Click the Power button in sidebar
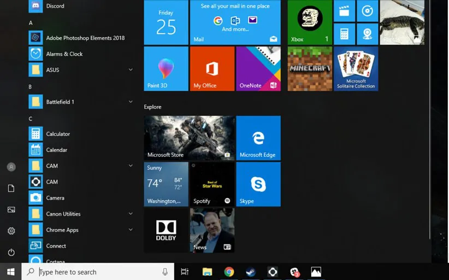The height and width of the screenshot is (280, 449). coord(11,253)
